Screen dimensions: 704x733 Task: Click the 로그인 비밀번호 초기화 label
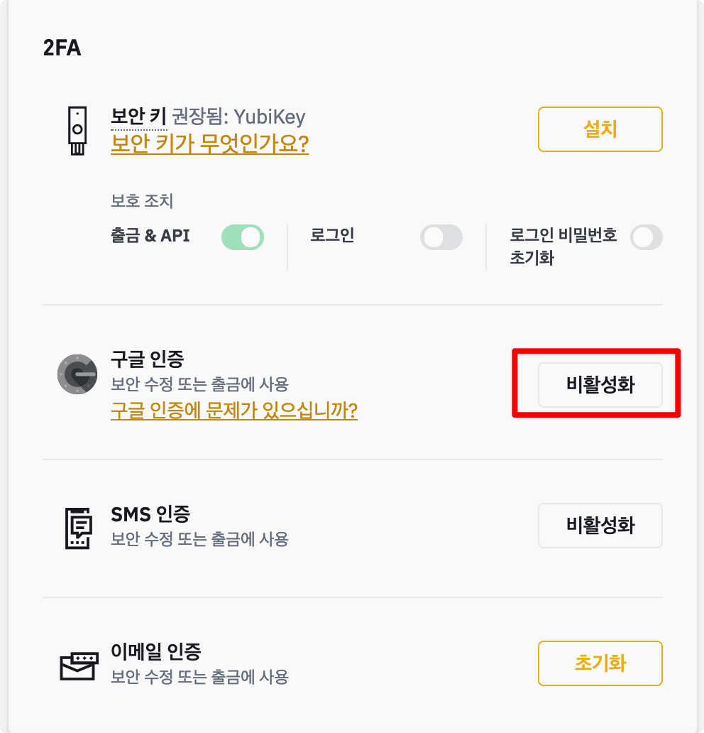563,246
